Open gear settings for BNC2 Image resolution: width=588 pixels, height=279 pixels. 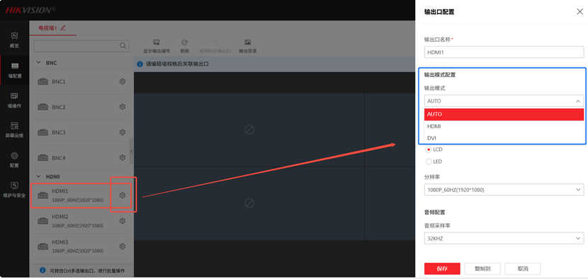pos(123,107)
